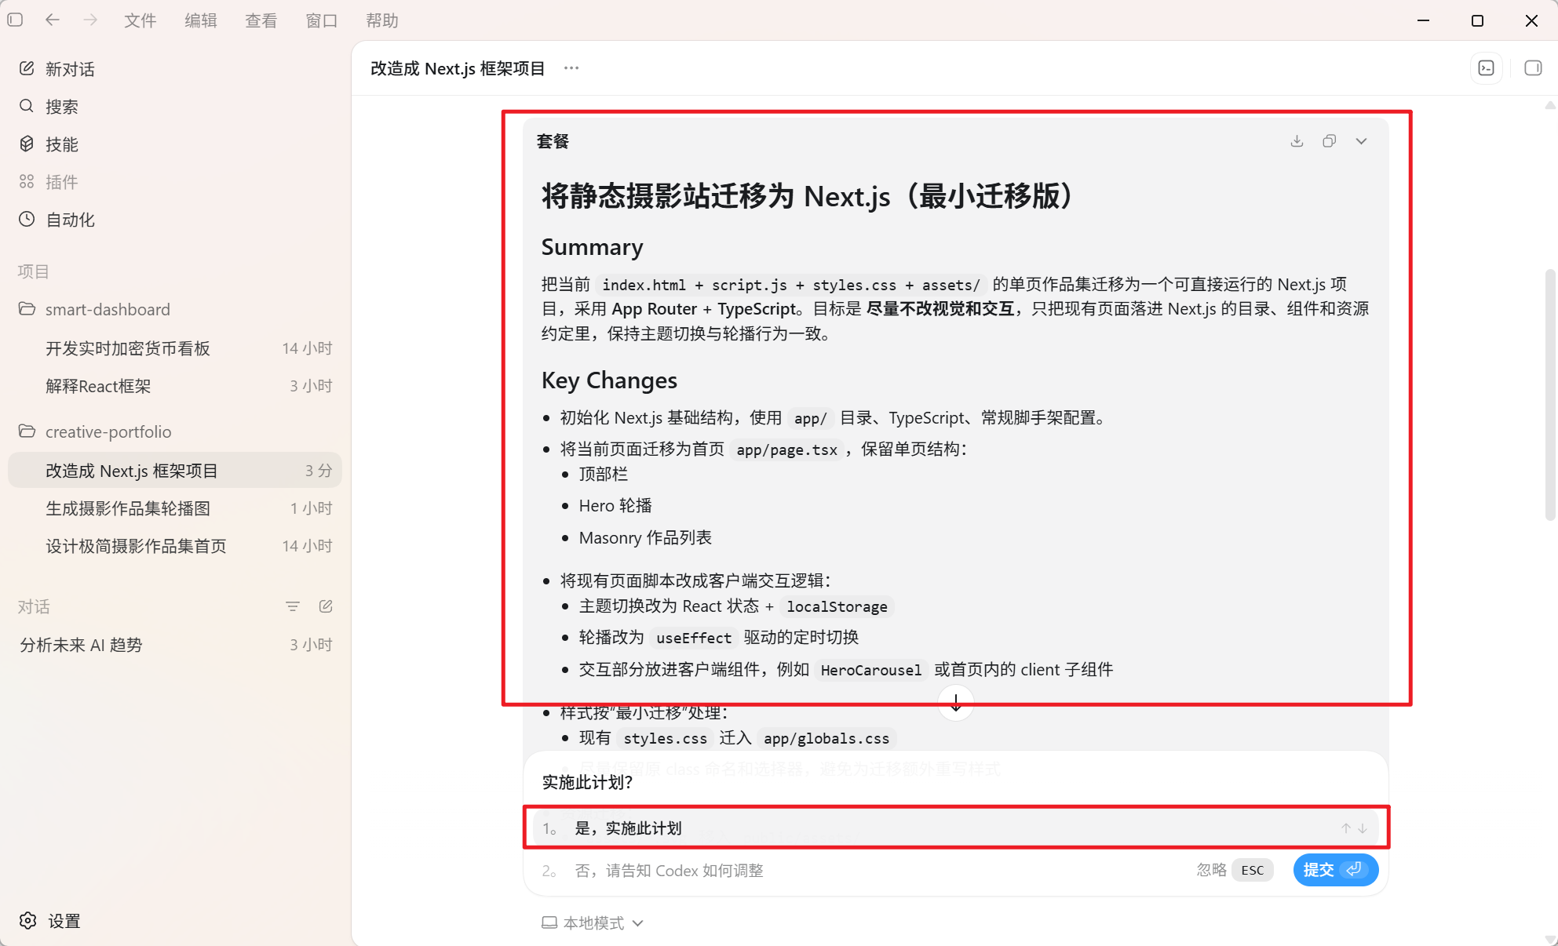
Task: Start a 新对话
Action: pyautogui.click(x=175, y=69)
